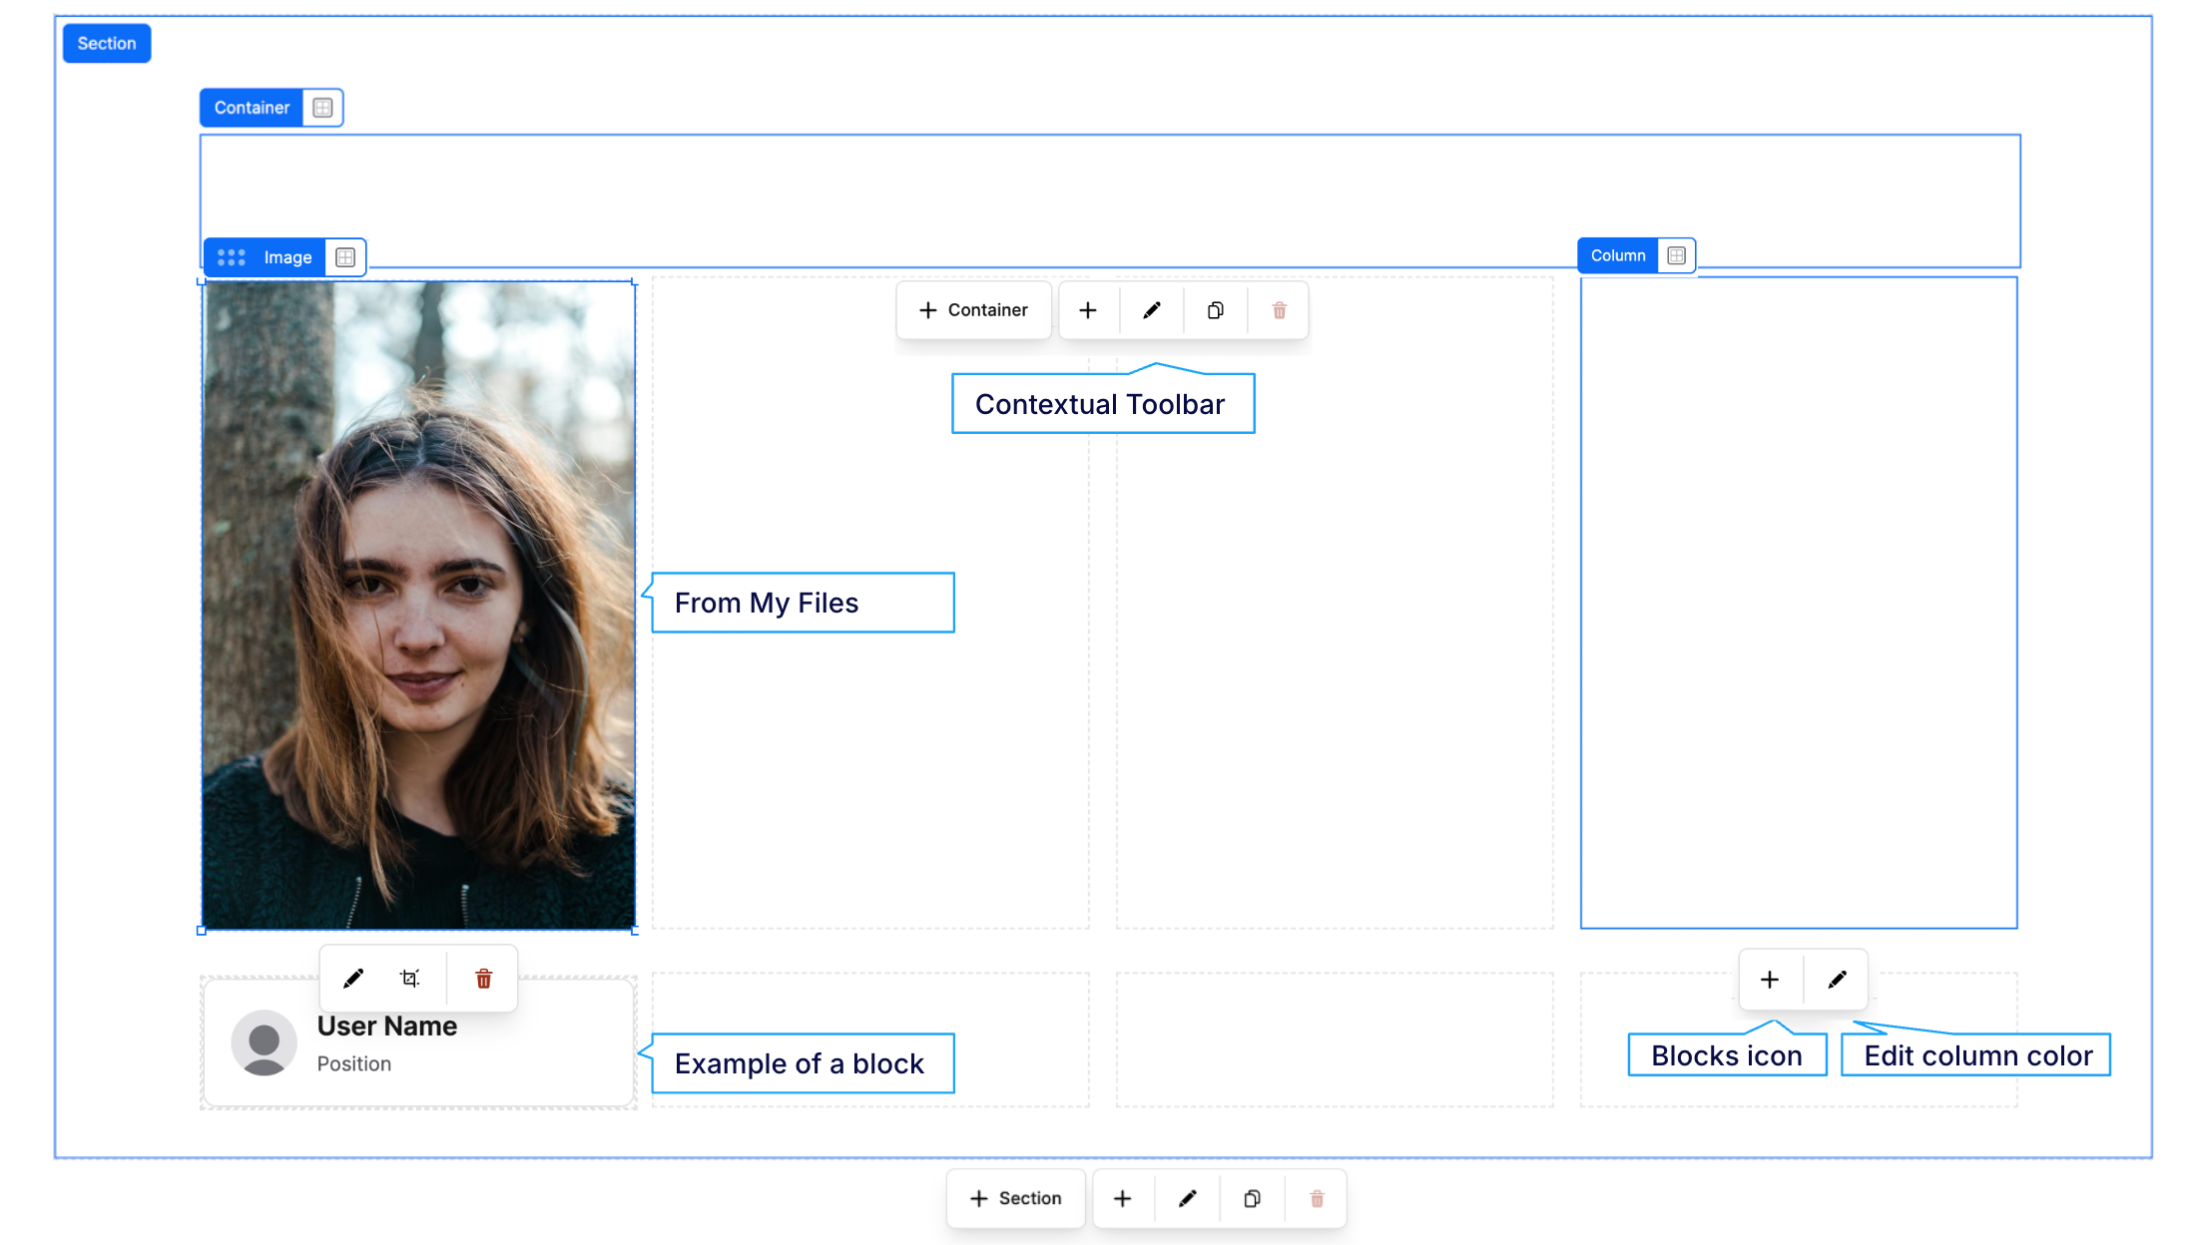Click the crop icon under the image
The height and width of the screenshot is (1245, 2198).
[x=410, y=979]
